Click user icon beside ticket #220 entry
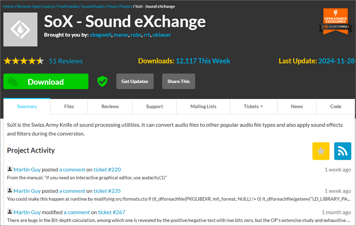Viewport: 356px width, 226px height. (x=10, y=169)
